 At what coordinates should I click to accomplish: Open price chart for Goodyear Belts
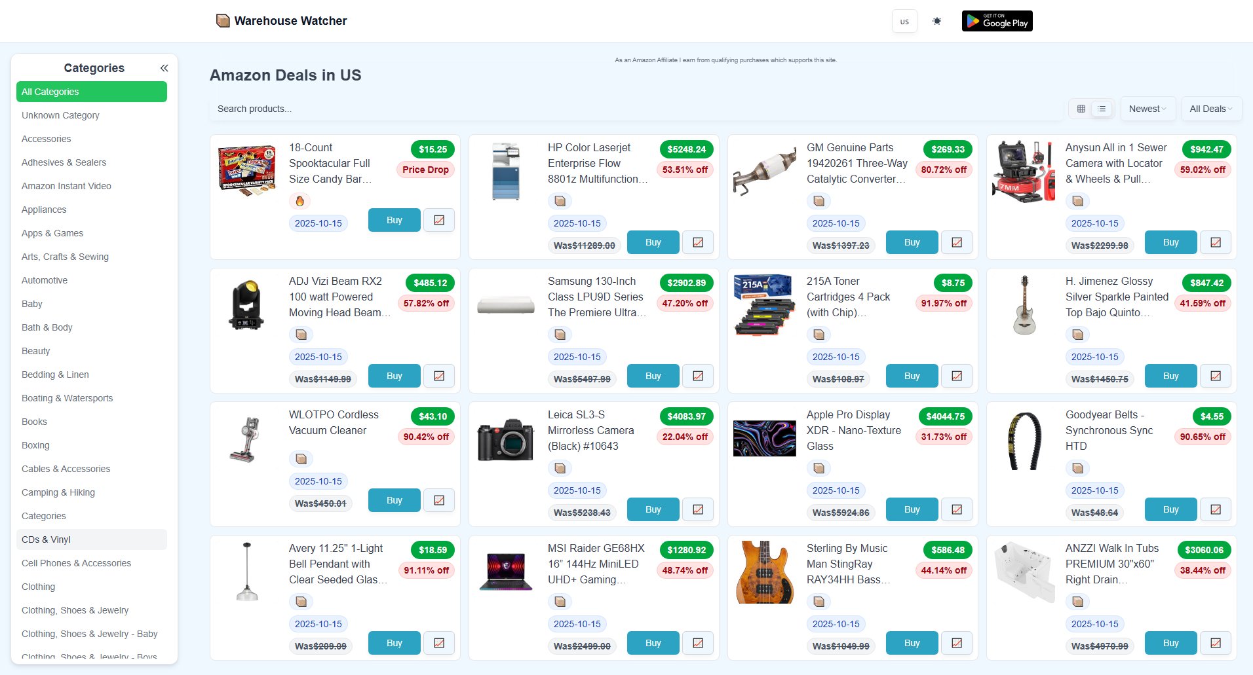point(1215,509)
